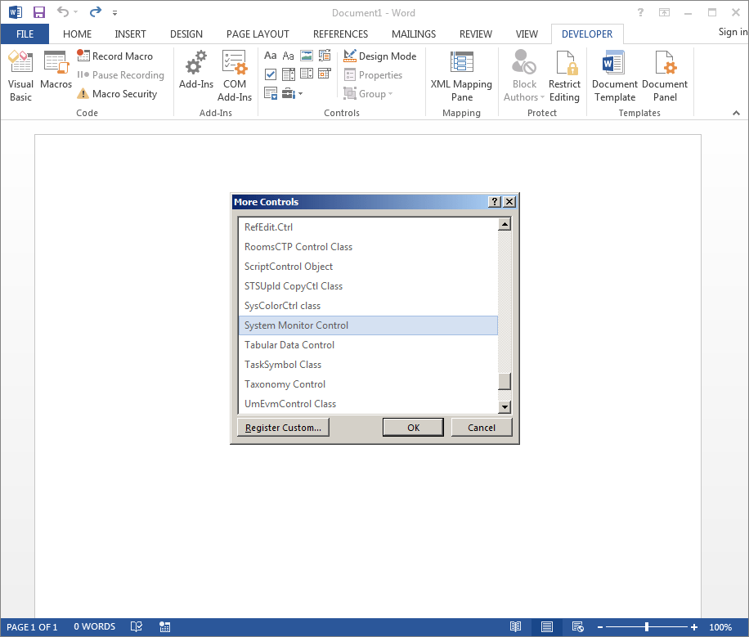Switch to the HOME tab
749x637 pixels.
77,34
